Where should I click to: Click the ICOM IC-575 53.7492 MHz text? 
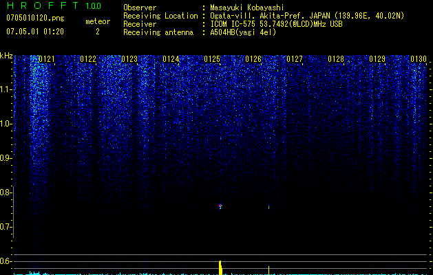[x=276, y=24]
